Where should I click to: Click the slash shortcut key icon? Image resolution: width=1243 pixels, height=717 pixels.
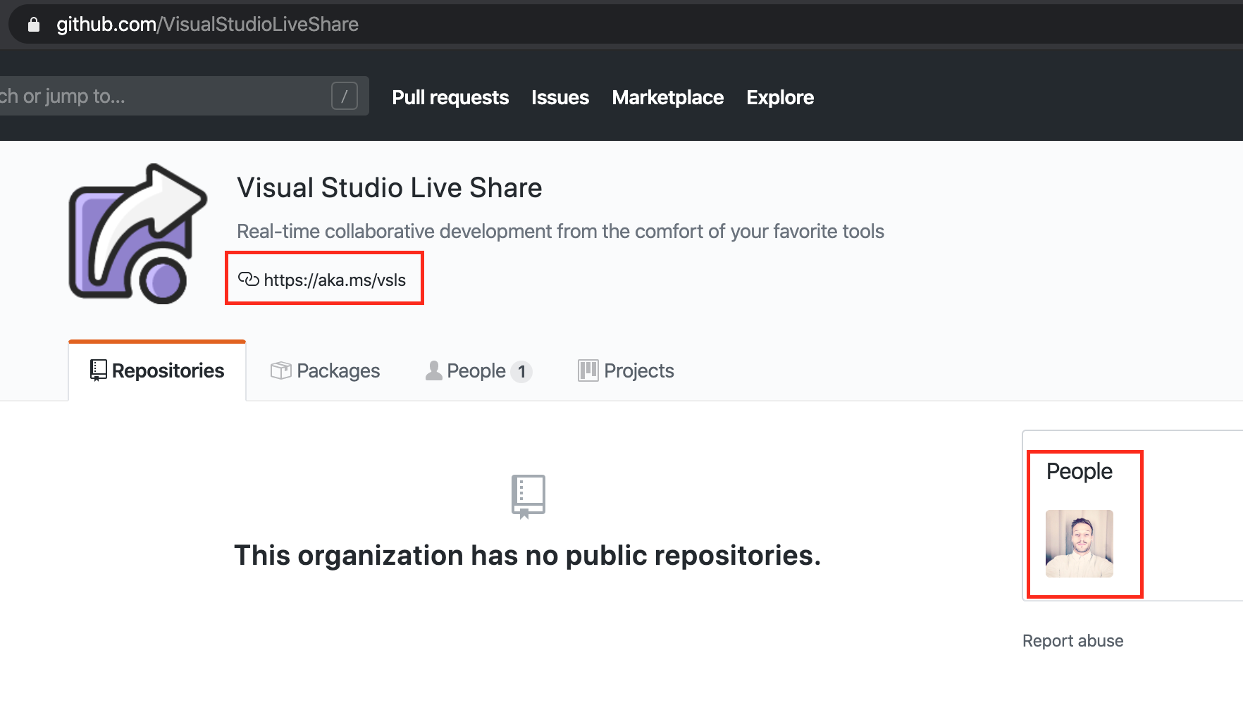tap(345, 96)
